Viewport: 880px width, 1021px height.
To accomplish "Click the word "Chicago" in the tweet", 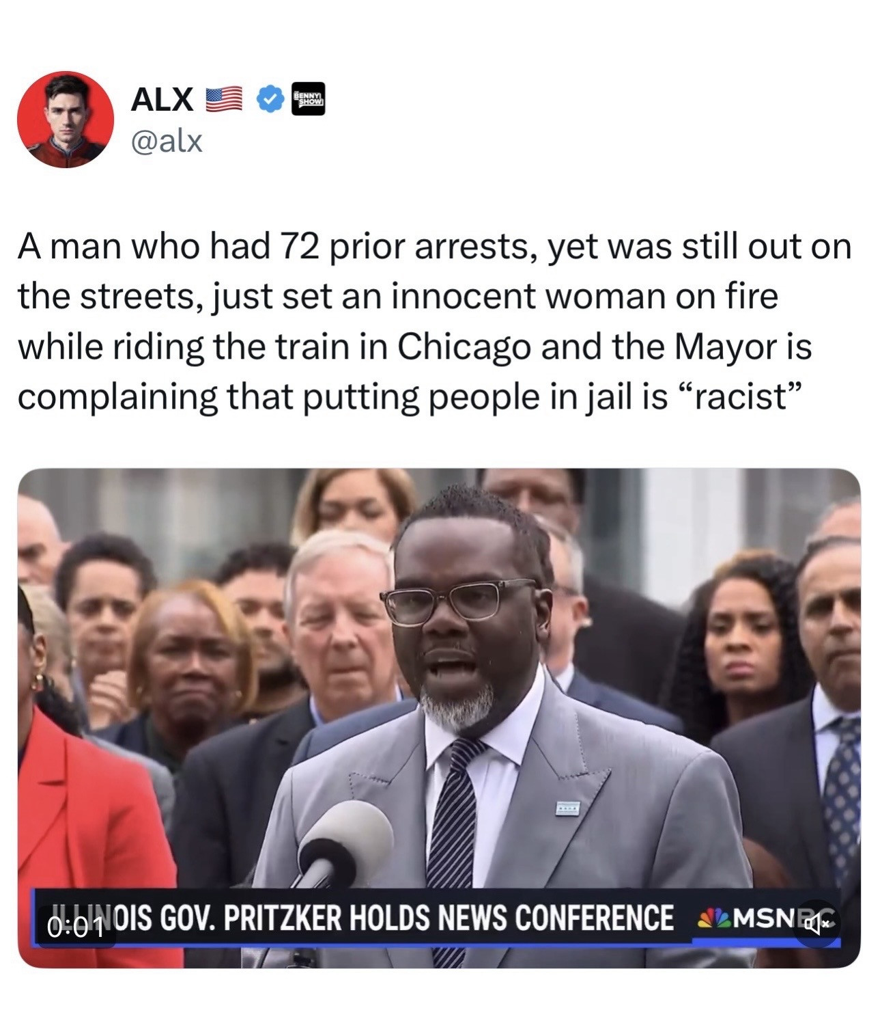I will (464, 346).
